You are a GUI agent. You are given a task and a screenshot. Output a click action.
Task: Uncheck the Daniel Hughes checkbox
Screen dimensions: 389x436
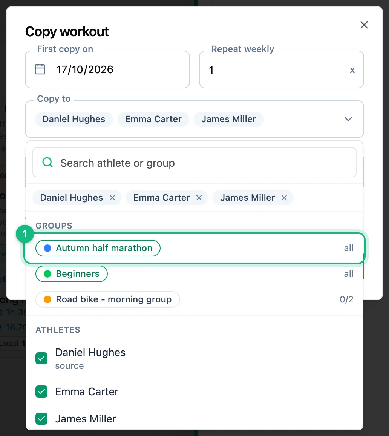point(41,358)
